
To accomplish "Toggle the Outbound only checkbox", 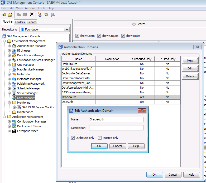I will tap(73, 138).
